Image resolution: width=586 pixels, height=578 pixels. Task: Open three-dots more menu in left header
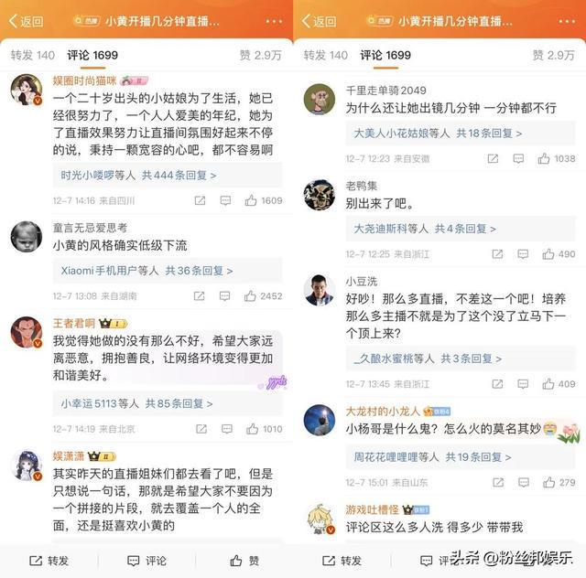pyautogui.click(x=274, y=21)
